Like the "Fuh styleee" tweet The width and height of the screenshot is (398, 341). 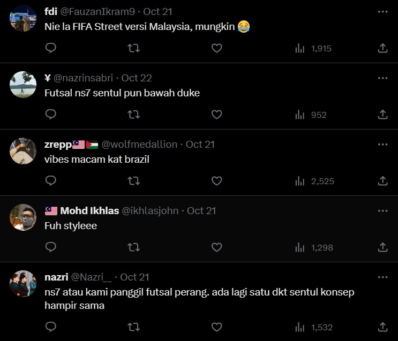coord(216,247)
